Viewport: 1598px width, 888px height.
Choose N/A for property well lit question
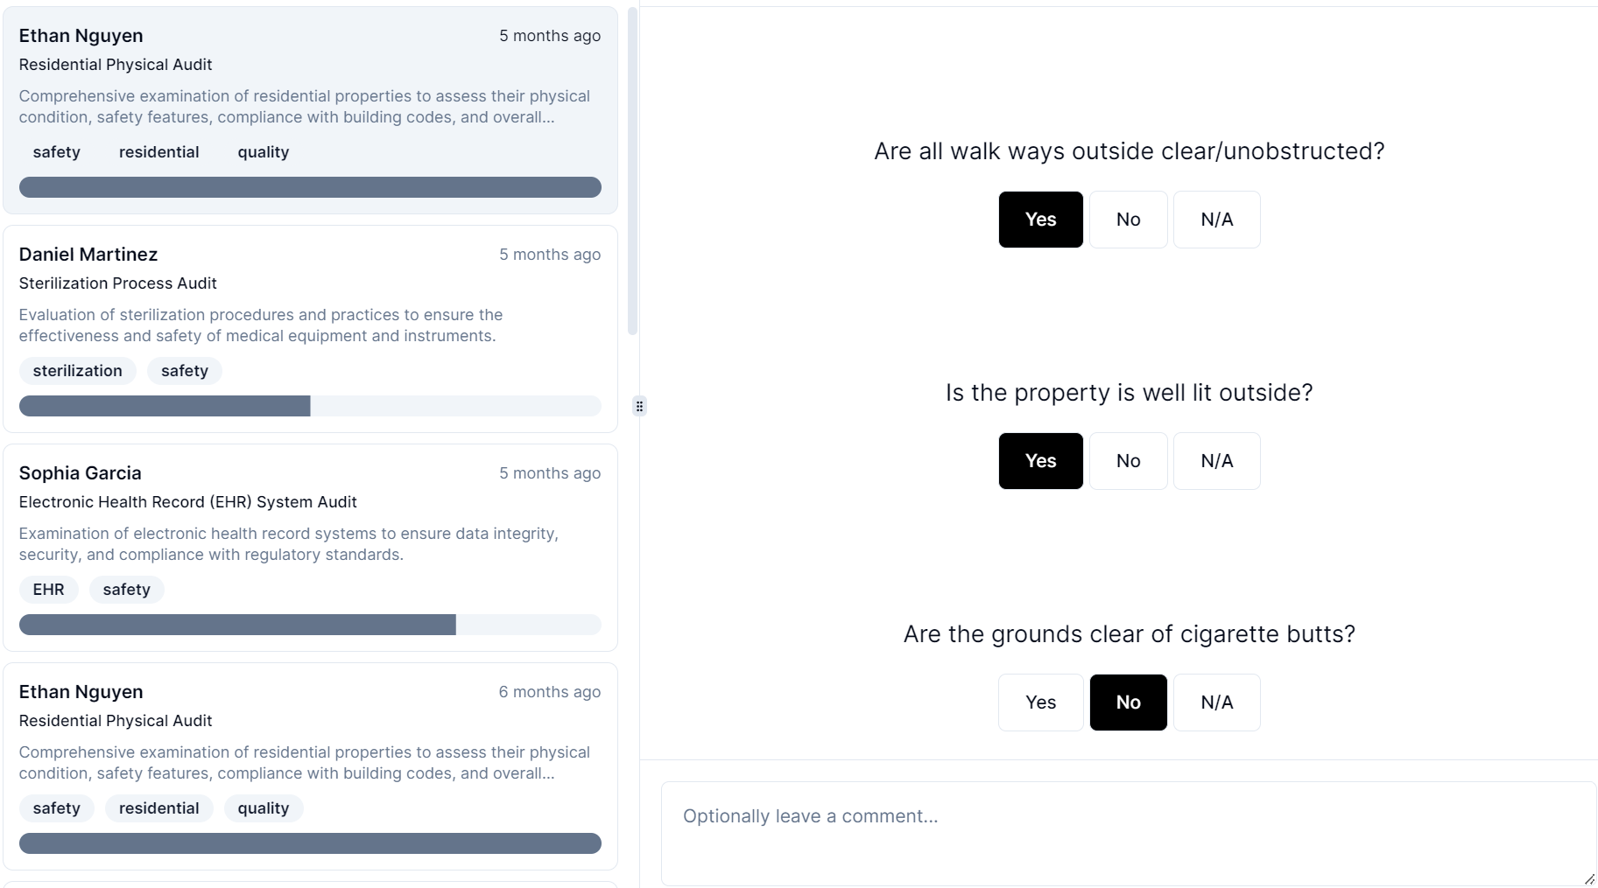tap(1216, 461)
